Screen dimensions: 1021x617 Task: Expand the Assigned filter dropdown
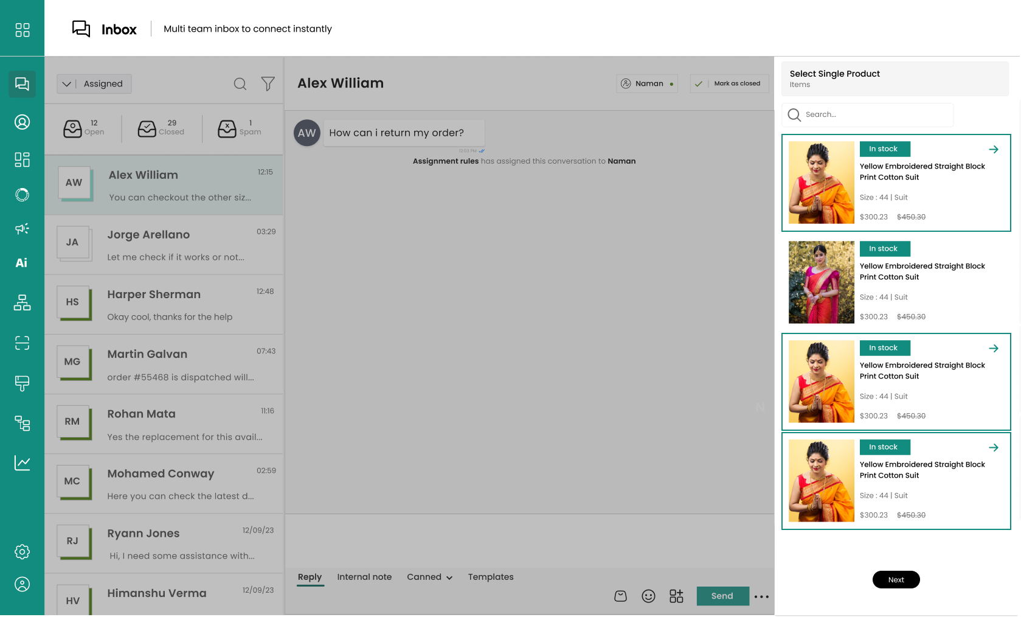tap(94, 84)
